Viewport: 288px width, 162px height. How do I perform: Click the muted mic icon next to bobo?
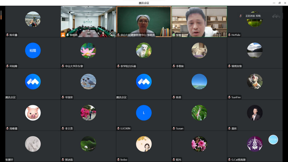coord(118,159)
